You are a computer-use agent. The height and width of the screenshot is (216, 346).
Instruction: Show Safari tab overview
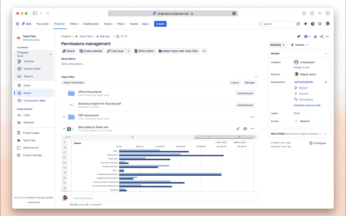[328, 13]
